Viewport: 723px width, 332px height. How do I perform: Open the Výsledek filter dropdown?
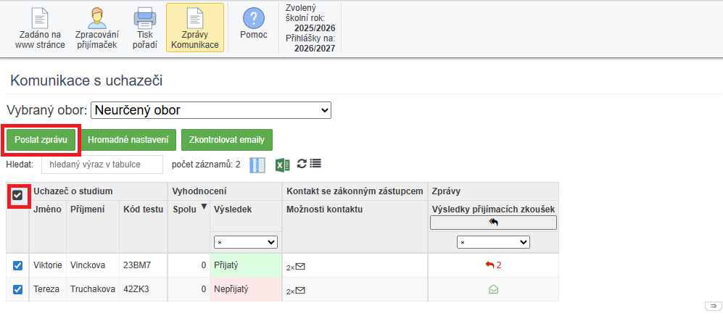[x=246, y=242]
